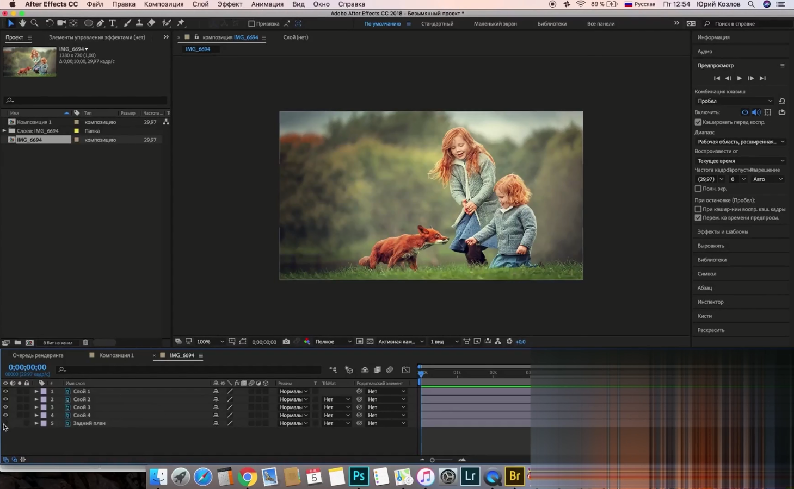Enable the Привязка snapping checkbox
Viewport: 794px width, 489px height.
click(x=251, y=24)
